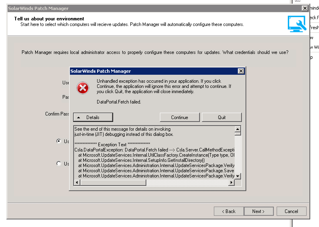Click the vertical scrollbar thumb in details
Viewport: 319px width, 227px height.
pyautogui.click(x=237, y=133)
